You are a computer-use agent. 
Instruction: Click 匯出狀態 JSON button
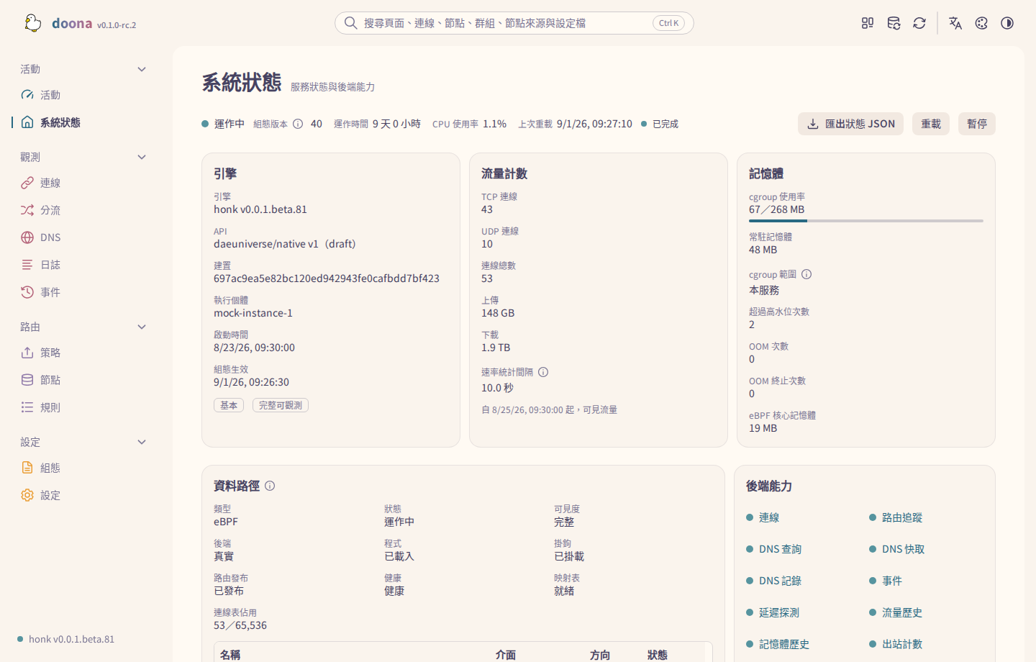coord(850,124)
